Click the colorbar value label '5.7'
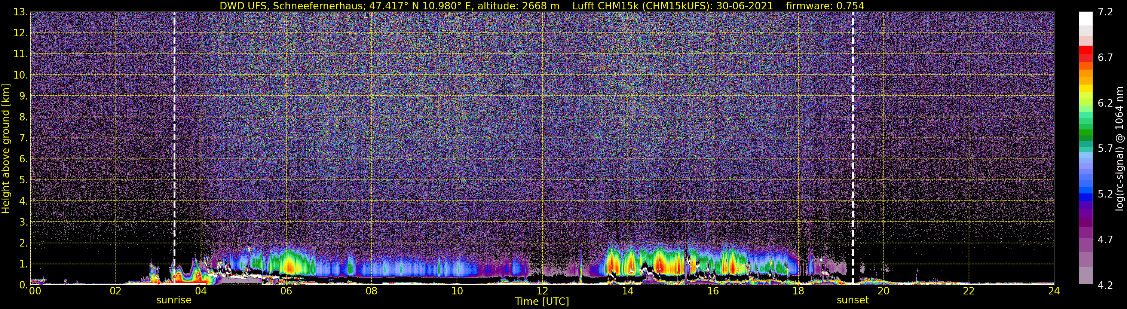Image resolution: width=1127 pixels, height=309 pixels. 1105,149
